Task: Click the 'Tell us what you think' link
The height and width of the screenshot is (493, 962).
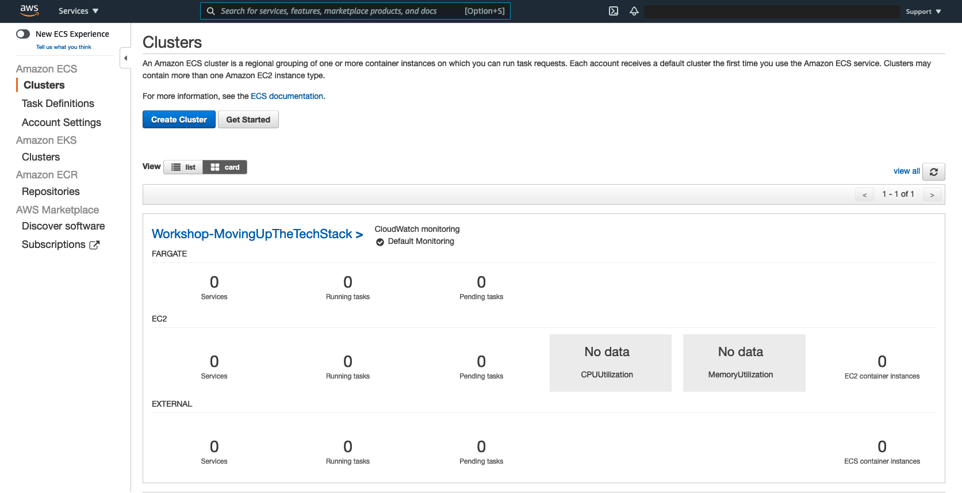Action: point(64,47)
